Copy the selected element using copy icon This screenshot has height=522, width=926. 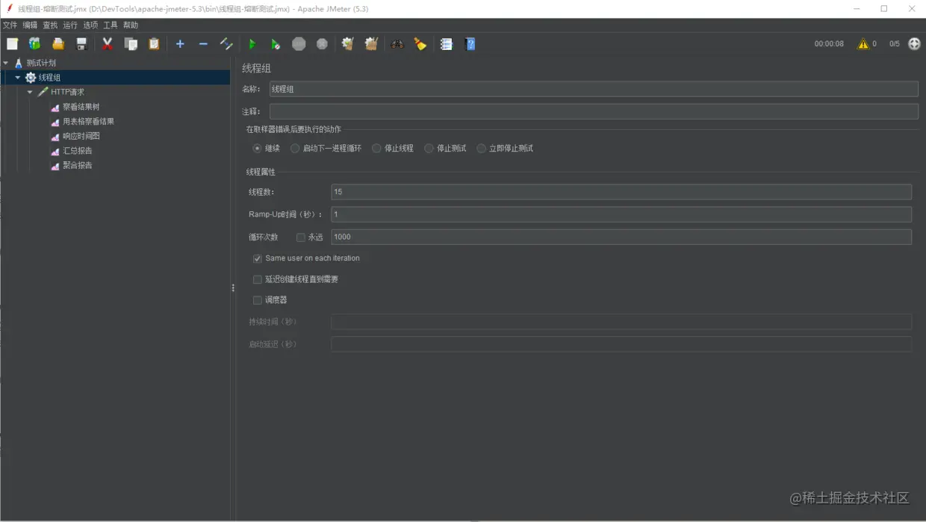[x=131, y=44]
